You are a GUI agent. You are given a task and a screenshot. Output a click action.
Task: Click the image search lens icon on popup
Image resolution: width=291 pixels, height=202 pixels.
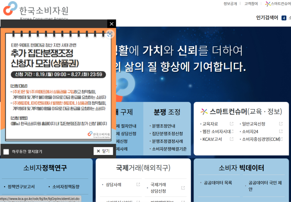coord(110,34)
